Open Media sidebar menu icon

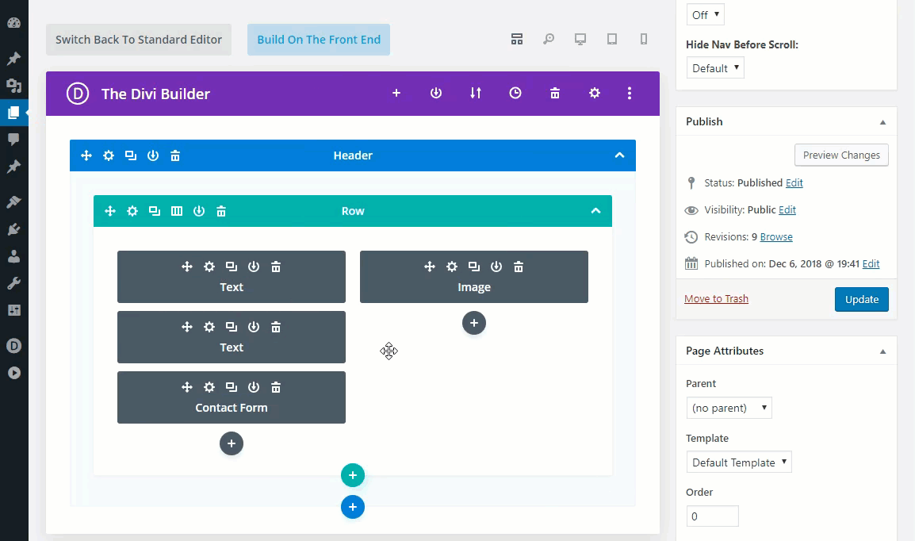pyautogui.click(x=14, y=85)
